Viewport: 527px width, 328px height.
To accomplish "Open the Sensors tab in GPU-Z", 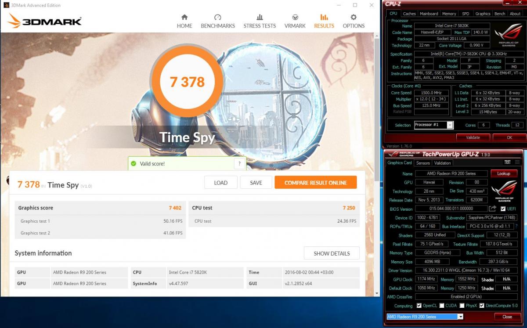I will pyautogui.click(x=423, y=163).
